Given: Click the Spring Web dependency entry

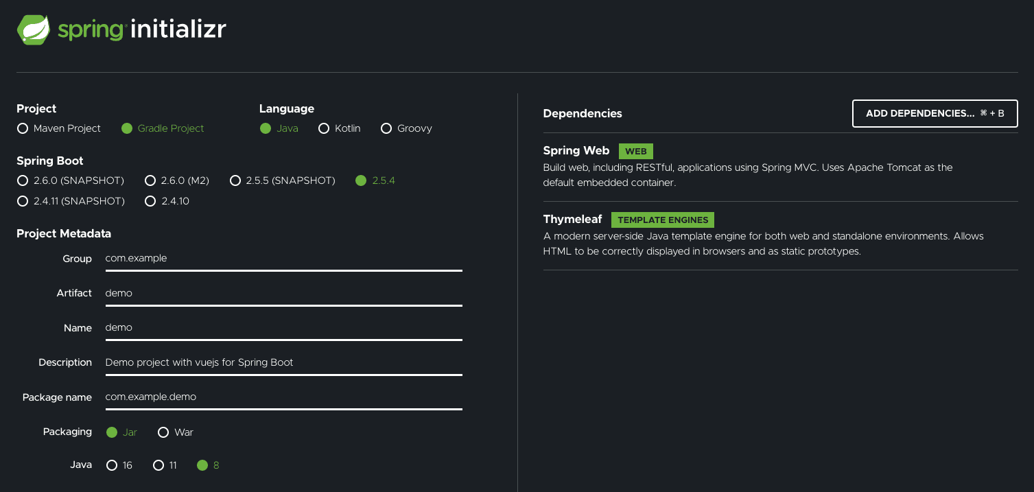Looking at the screenshot, I should 780,167.
